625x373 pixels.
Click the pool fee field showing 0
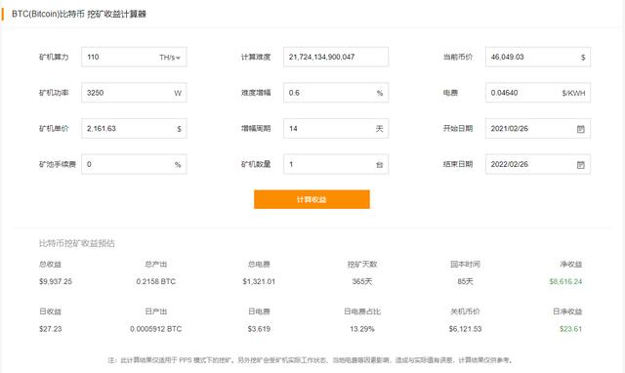tap(134, 164)
